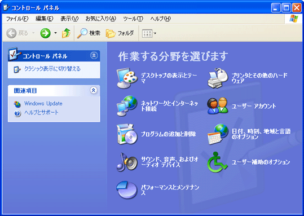The height and width of the screenshot is (216, 304).
Task: Open the accessibility options wheelchair icon
Action: [x=217, y=162]
